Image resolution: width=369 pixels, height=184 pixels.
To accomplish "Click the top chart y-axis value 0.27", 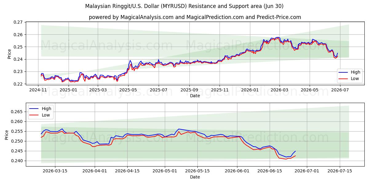I will coord(18,22).
